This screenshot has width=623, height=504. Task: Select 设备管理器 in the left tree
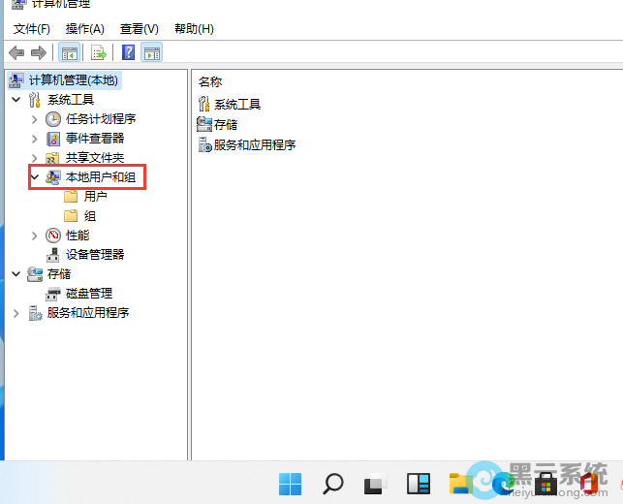tap(94, 255)
